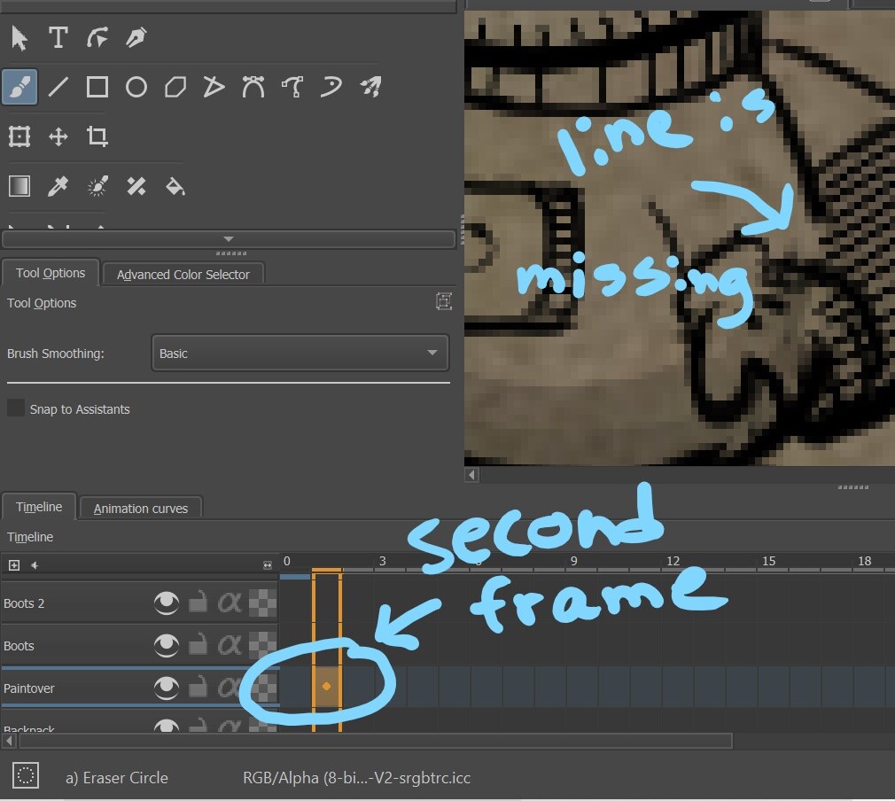Click the selection mode icon in status bar
The height and width of the screenshot is (801, 895).
[25, 776]
